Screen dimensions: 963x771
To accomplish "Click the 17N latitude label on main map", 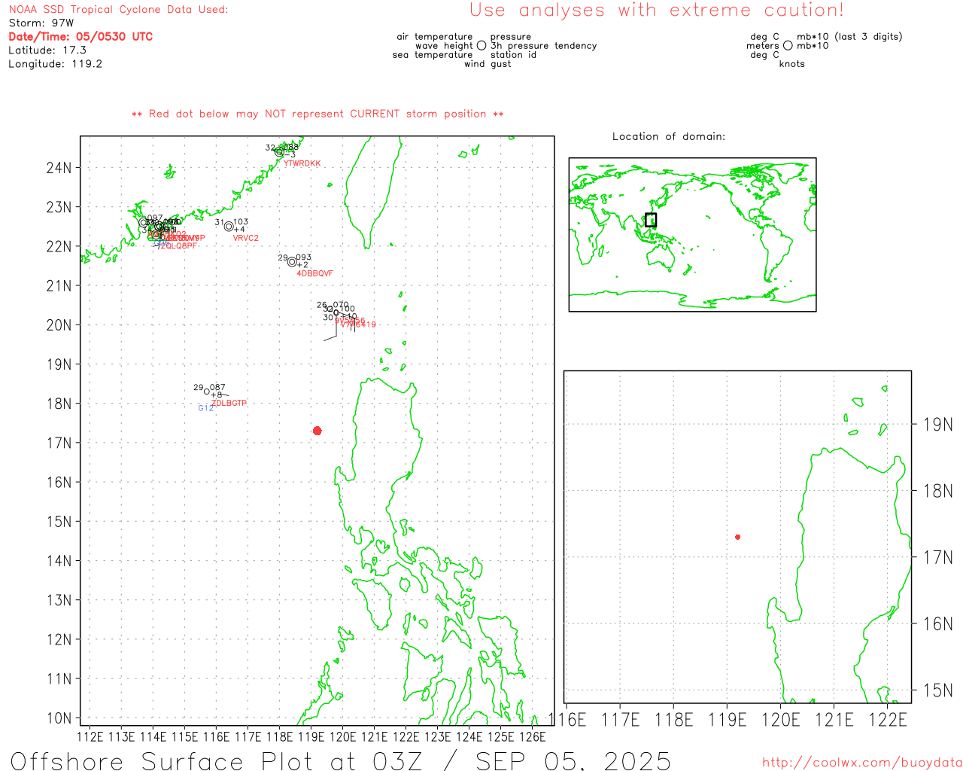I will point(59,443).
